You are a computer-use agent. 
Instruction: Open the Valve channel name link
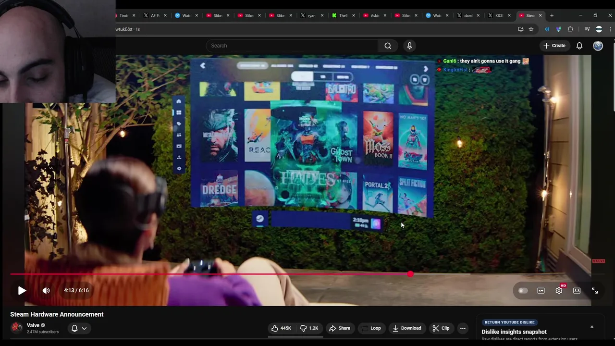click(33, 325)
